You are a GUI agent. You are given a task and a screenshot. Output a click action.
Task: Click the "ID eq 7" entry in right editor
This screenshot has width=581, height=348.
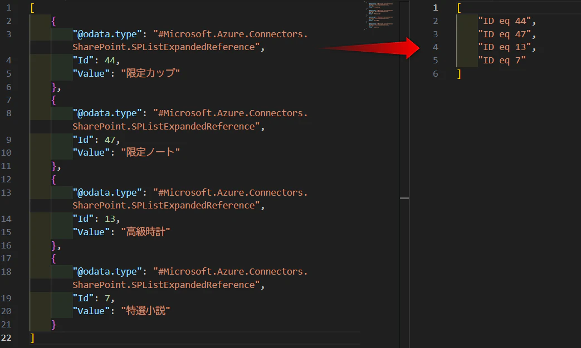[x=502, y=60]
